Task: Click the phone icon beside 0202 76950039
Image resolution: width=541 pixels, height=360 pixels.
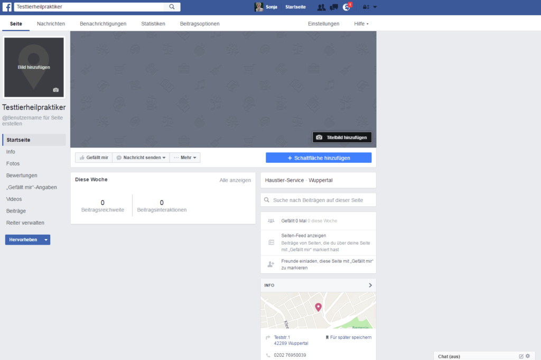Action: (x=268, y=355)
